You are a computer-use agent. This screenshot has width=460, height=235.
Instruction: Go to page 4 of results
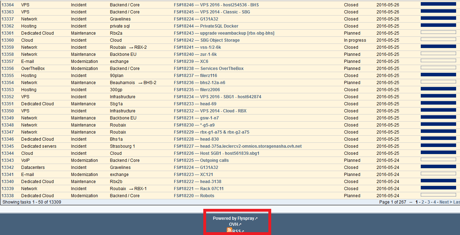(435, 202)
